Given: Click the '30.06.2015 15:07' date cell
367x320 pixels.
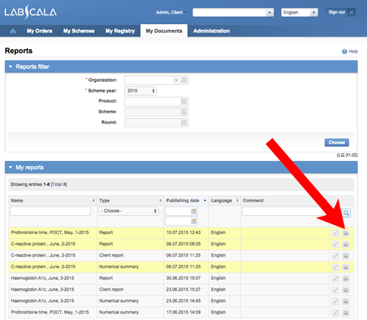Looking at the screenshot, I should pyautogui.click(x=183, y=278).
